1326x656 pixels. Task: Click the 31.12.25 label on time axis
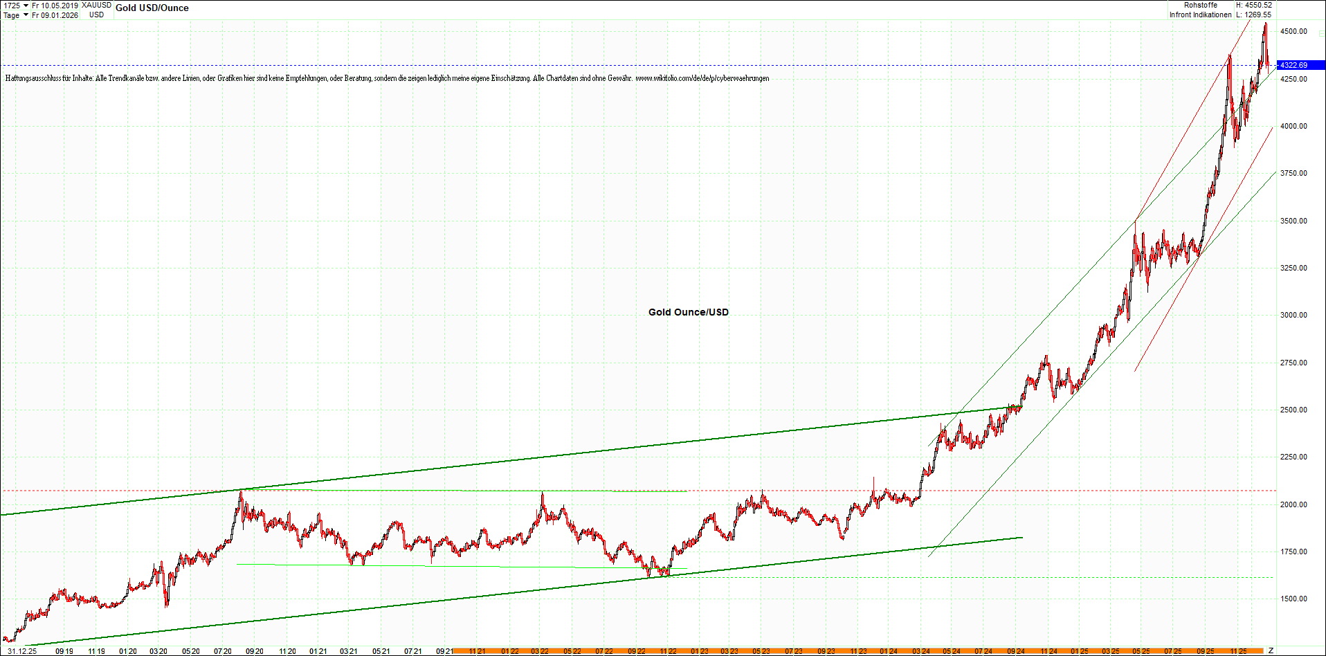[x=22, y=651]
